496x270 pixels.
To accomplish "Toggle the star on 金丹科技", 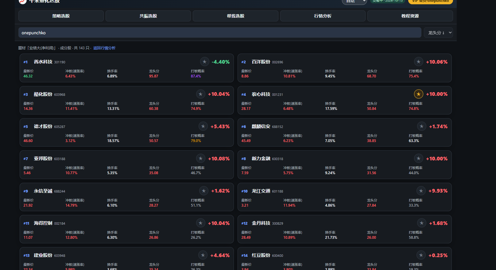I will click(x=422, y=223).
